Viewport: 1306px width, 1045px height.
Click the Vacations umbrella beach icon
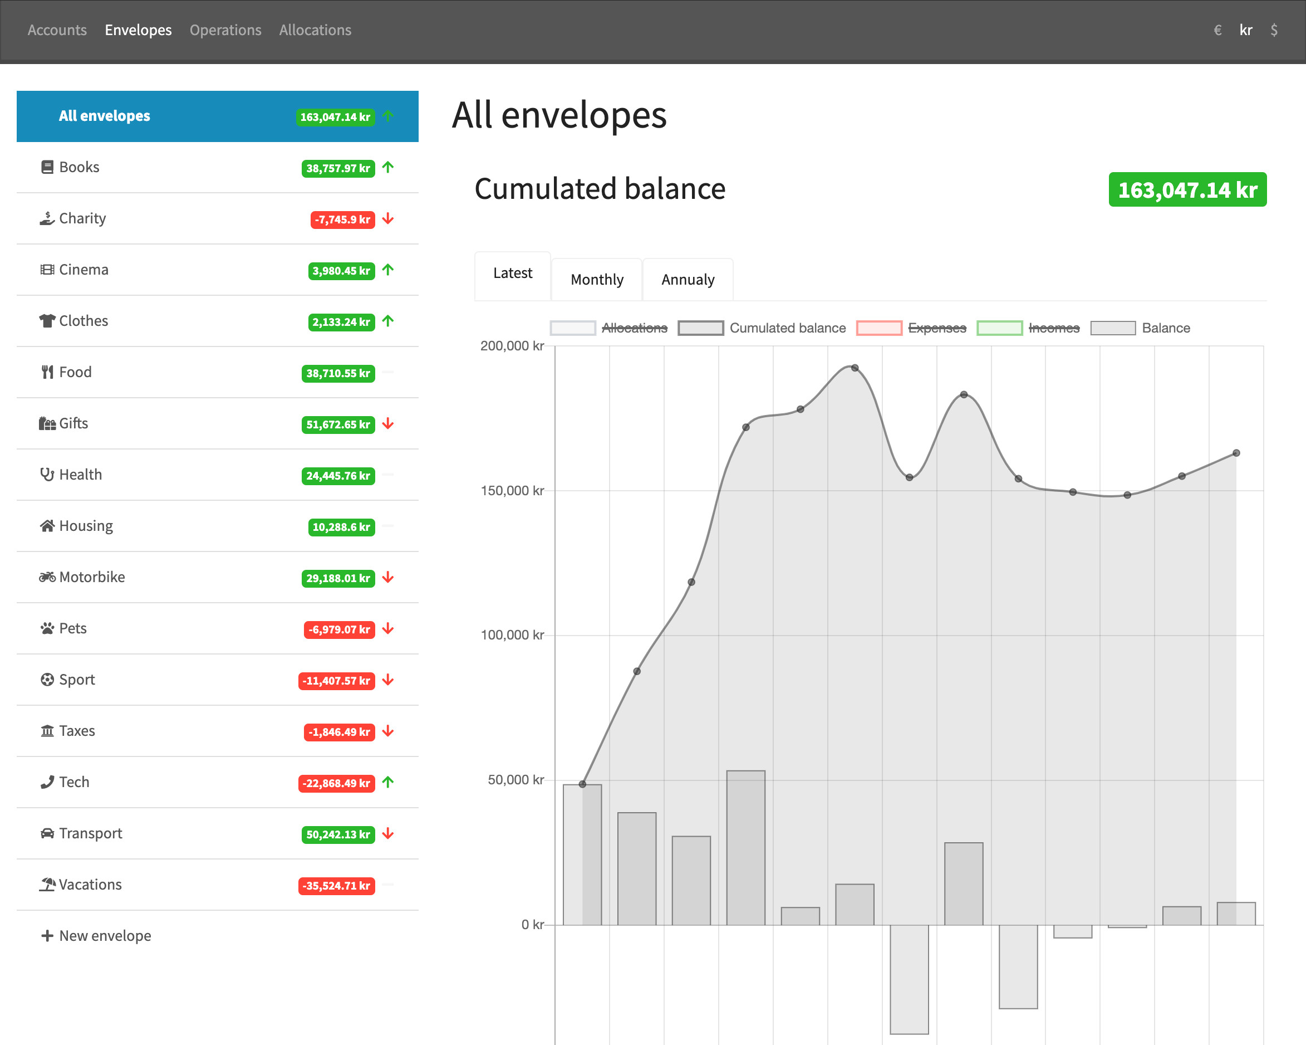(47, 885)
